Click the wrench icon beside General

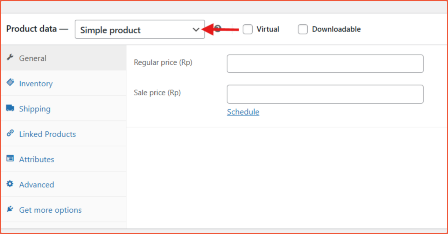[x=10, y=57]
